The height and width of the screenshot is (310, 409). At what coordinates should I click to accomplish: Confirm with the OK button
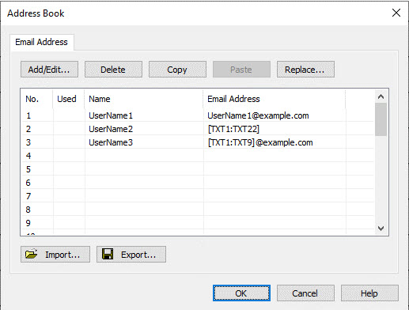tap(241, 293)
